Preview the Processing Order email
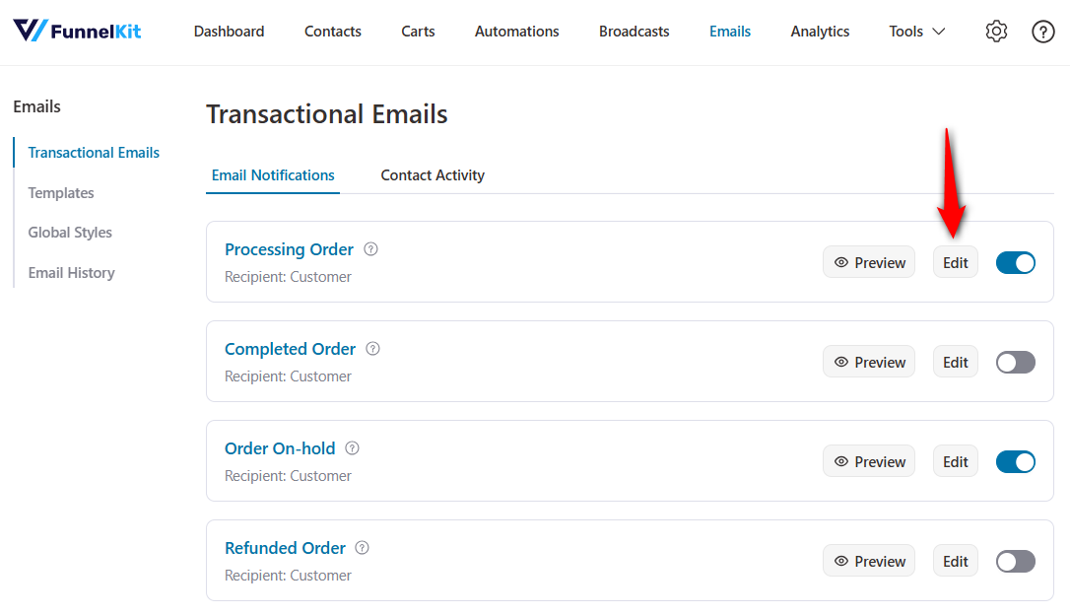The width and height of the screenshot is (1070, 615). point(869,262)
